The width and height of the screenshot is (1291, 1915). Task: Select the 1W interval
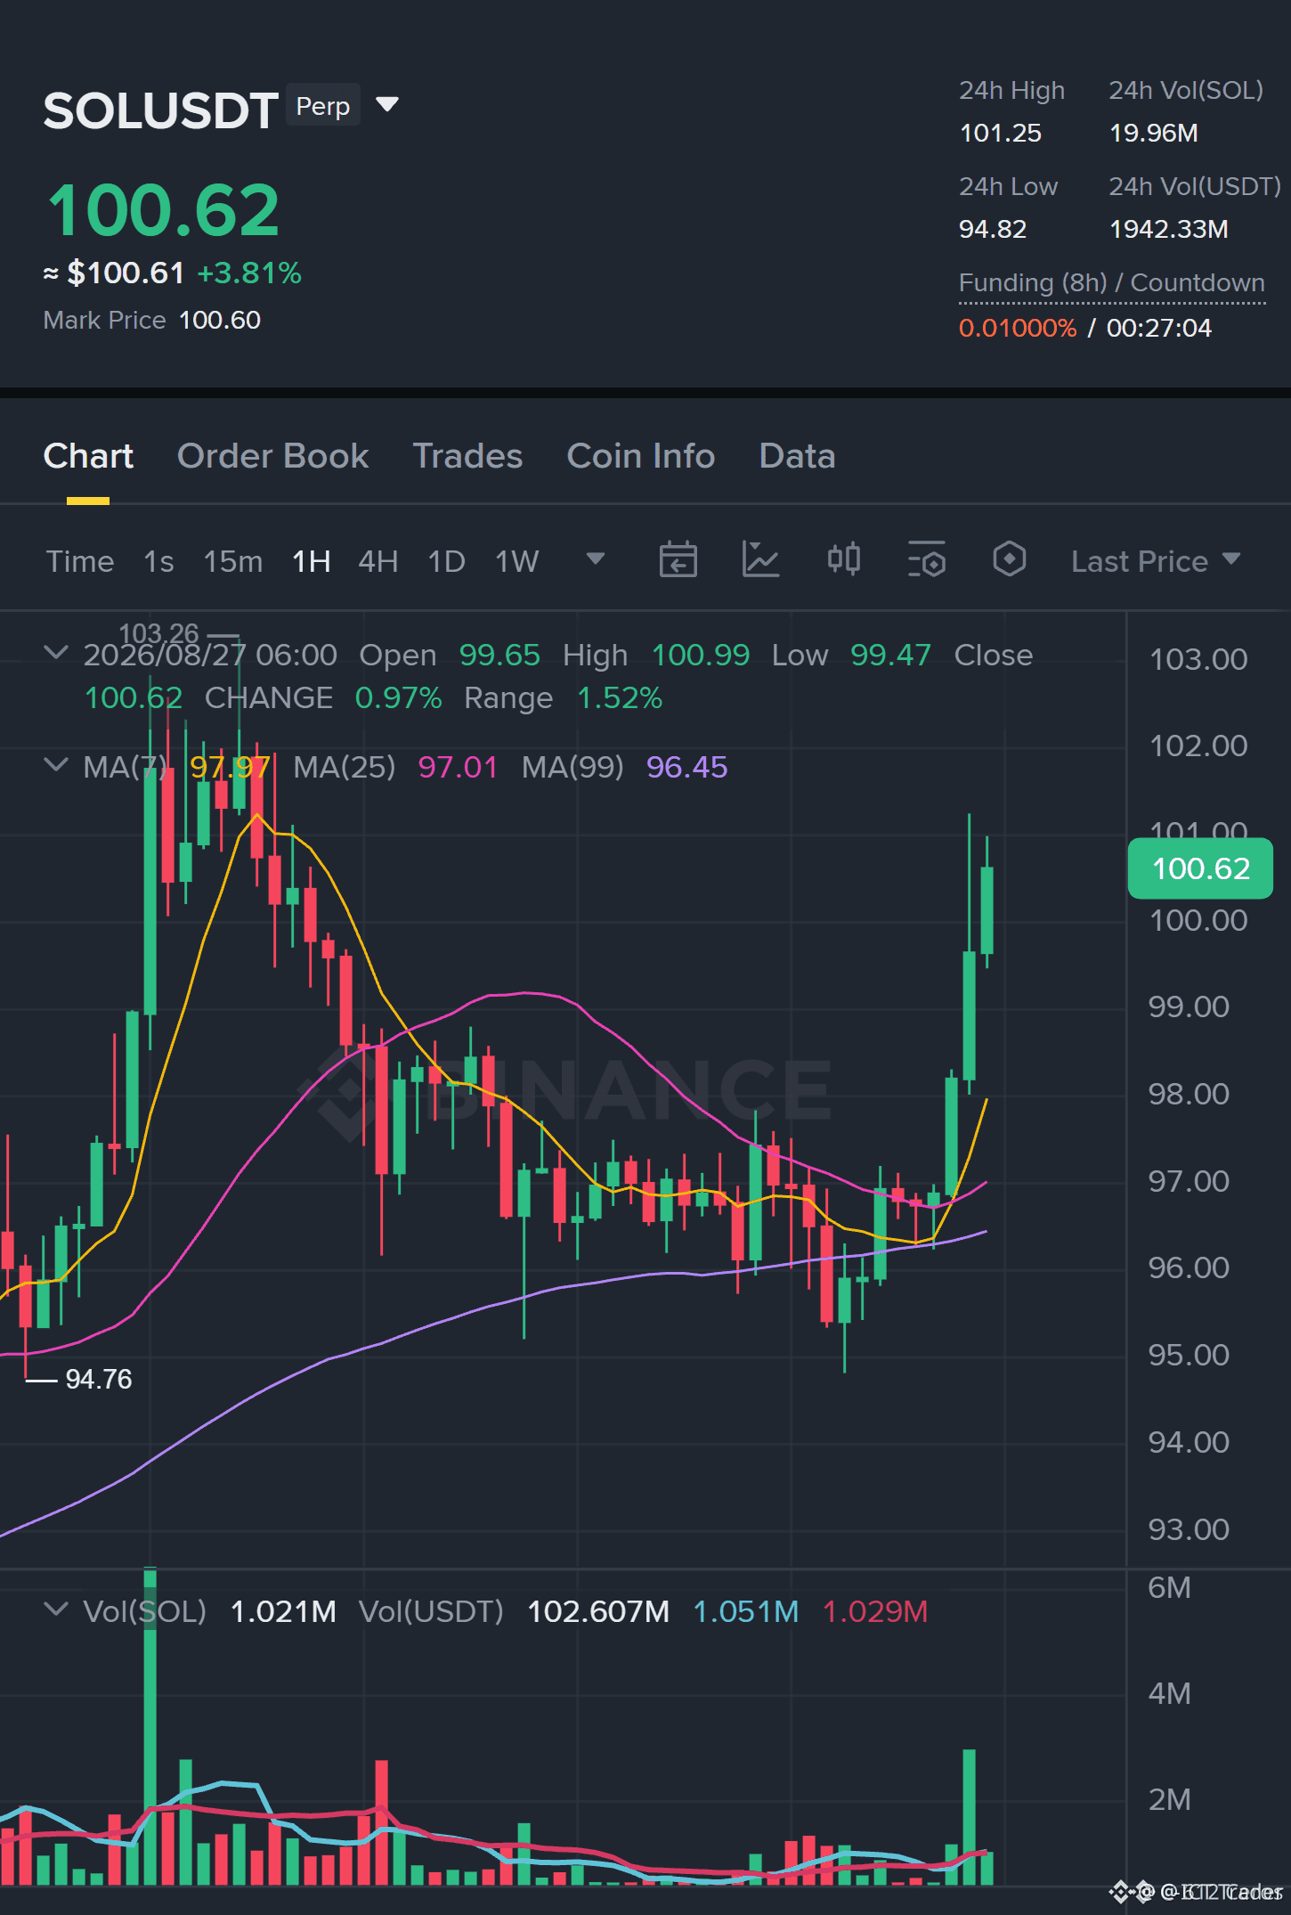click(517, 561)
